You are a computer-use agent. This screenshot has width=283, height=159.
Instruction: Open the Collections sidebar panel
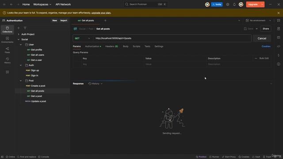[7, 30]
